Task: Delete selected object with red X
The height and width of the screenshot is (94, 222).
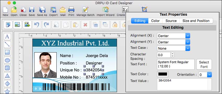Action: [x=85, y=25]
